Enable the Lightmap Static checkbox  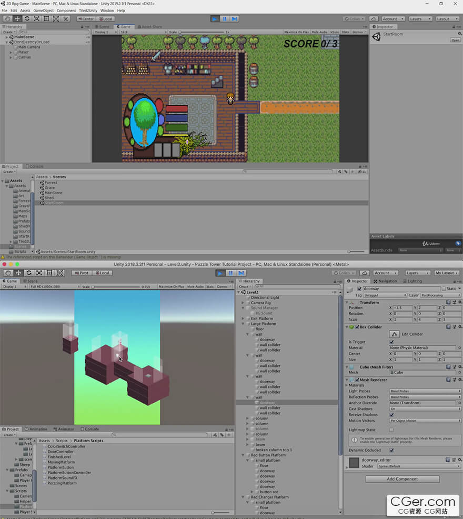[391, 430]
